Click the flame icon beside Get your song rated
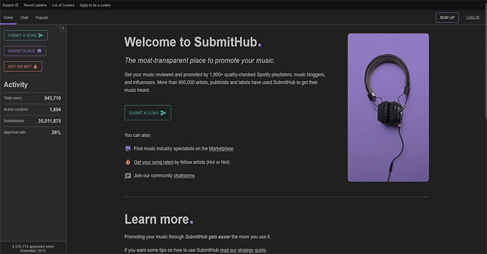The image size is (487, 254). pyautogui.click(x=128, y=162)
